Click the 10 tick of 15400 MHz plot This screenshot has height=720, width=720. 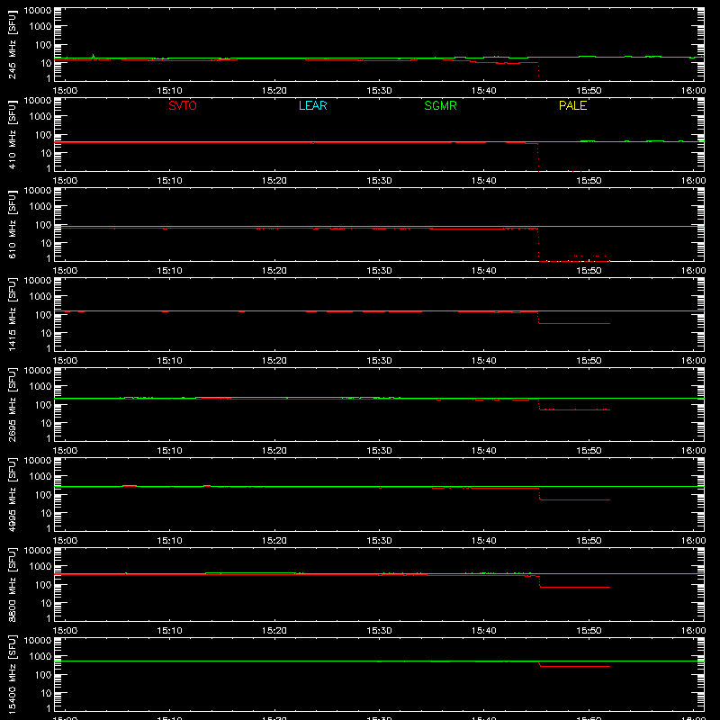pyautogui.click(x=46, y=693)
